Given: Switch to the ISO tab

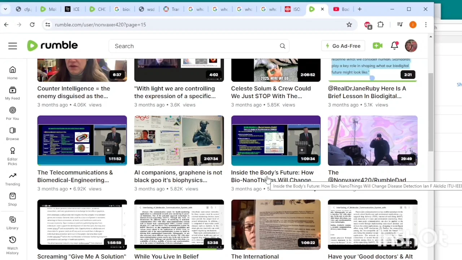Looking at the screenshot, I should point(292,9).
